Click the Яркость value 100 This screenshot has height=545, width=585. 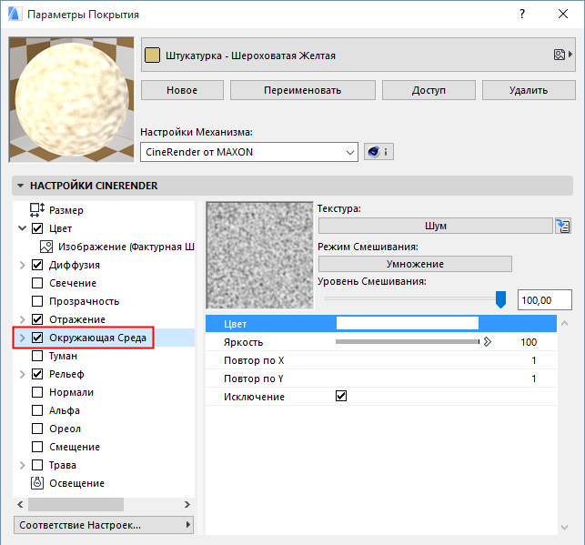point(529,342)
